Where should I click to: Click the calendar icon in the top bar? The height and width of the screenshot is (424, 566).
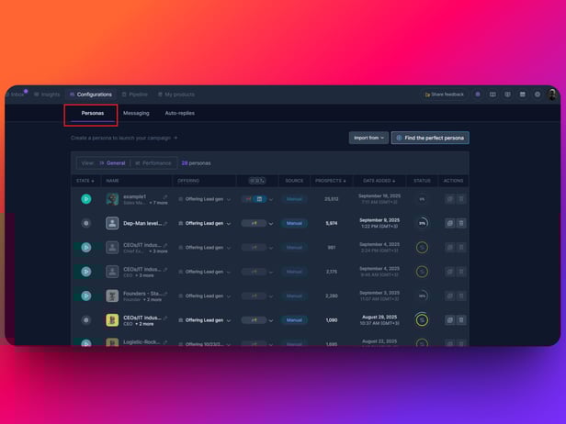click(522, 95)
